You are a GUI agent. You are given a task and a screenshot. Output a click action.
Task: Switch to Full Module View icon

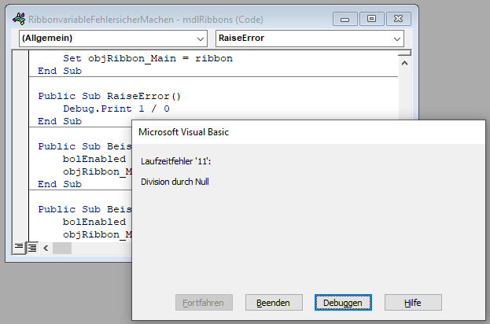(32, 248)
